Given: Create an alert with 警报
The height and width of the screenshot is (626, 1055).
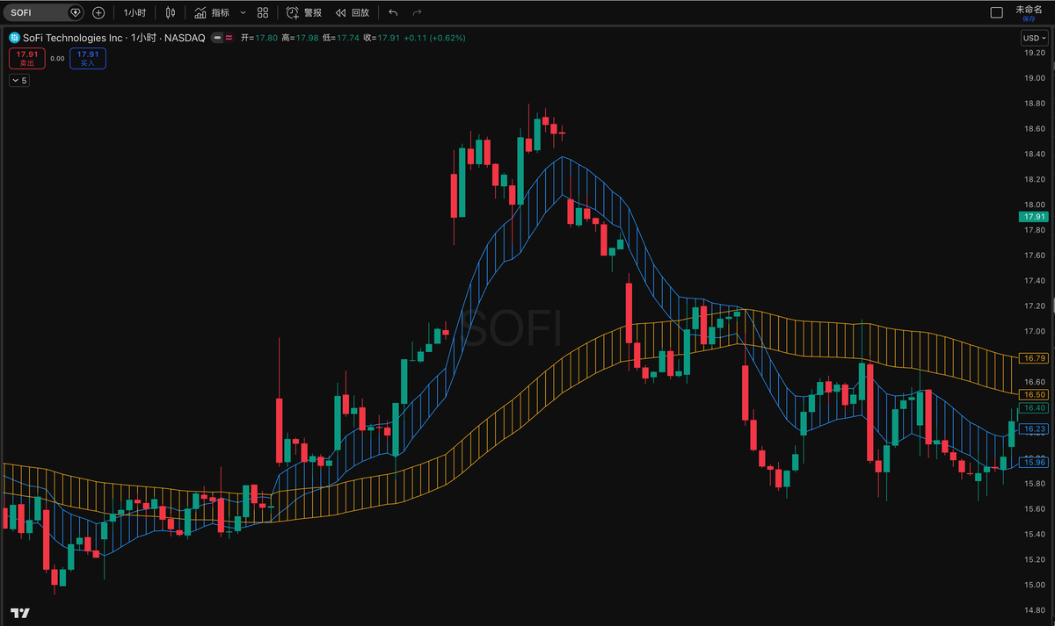Looking at the screenshot, I should tap(304, 13).
